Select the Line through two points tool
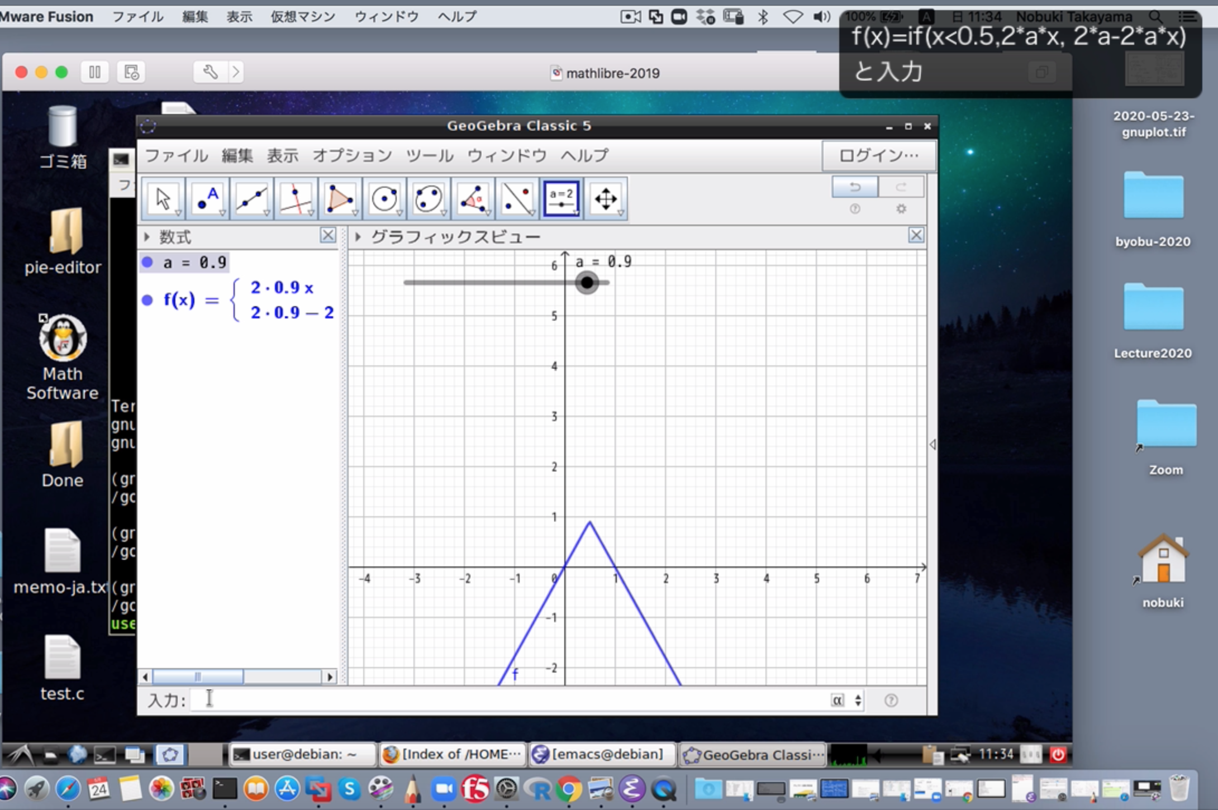 coord(251,199)
